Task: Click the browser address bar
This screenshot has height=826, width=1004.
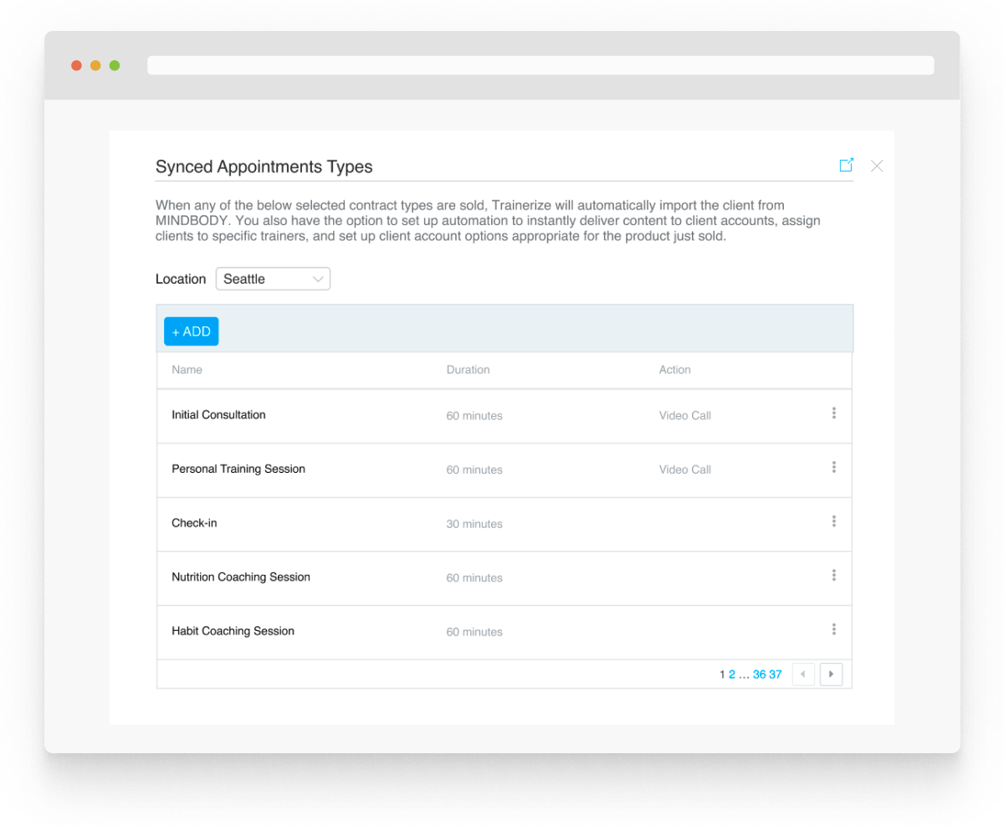Action: (540, 65)
